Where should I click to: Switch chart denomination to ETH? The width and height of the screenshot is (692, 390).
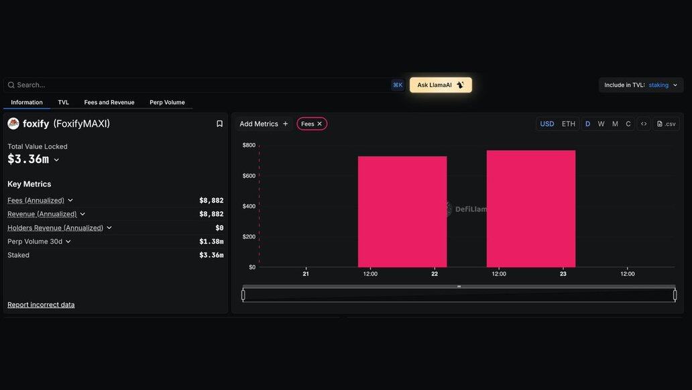point(569,124)
